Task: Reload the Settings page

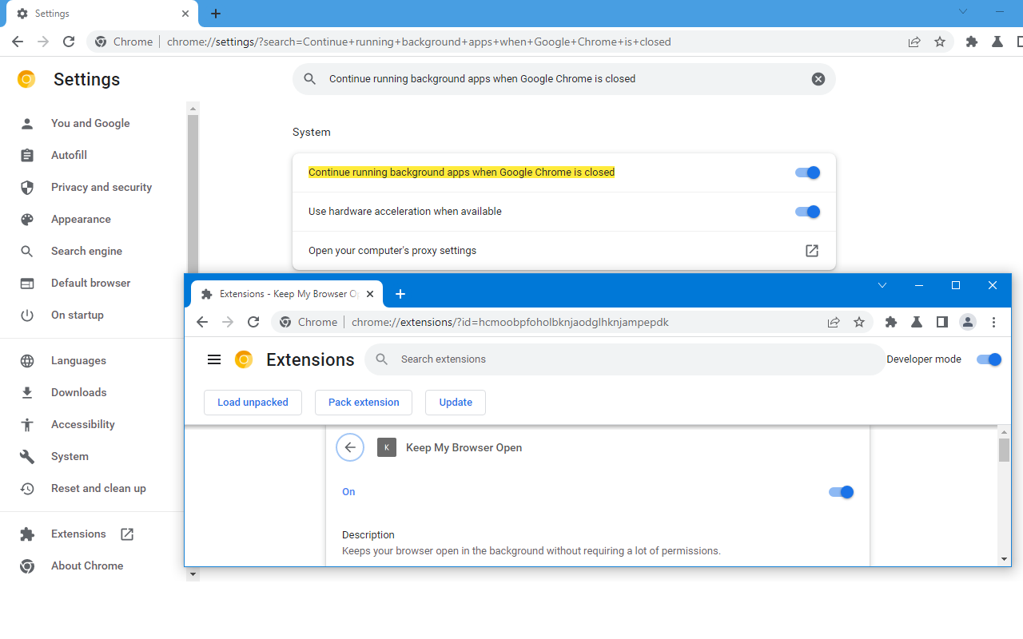Action: pos(69,42)
